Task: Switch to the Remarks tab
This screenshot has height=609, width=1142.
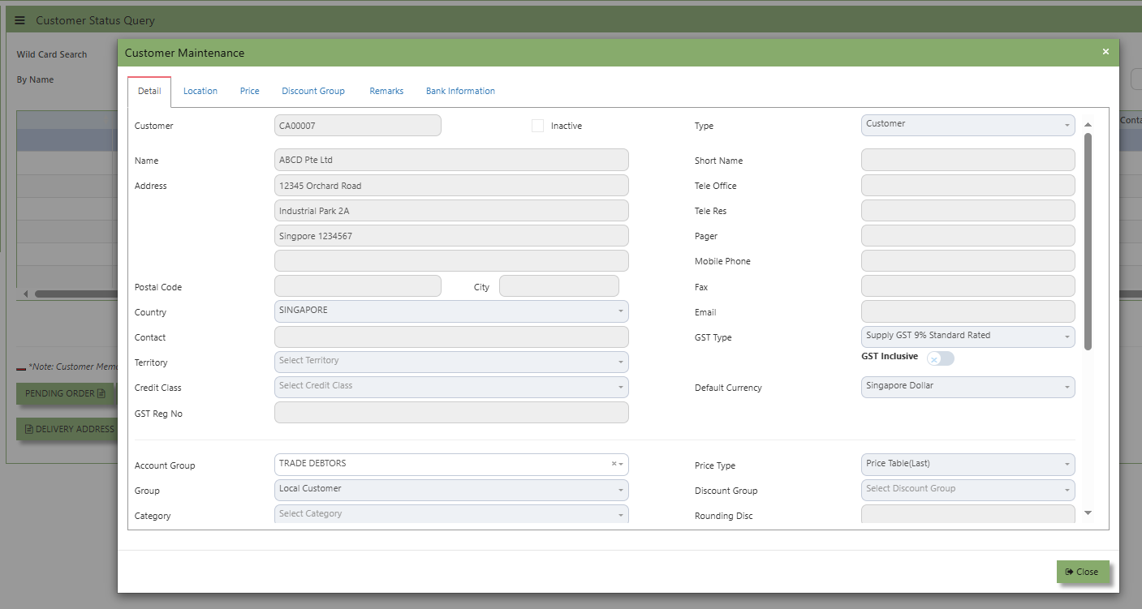Action: (x=386, y=92)
